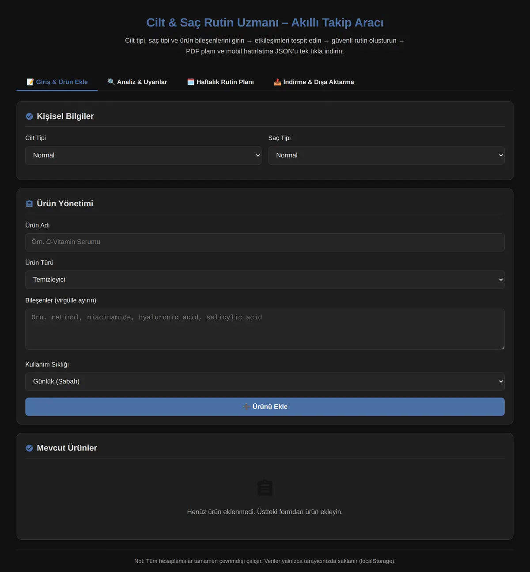The height and width of the screenshot is (572, 530).
Task: Click the "Henüz ürün eklenmedi" empty-state message
Action: [x=265, y=512]
